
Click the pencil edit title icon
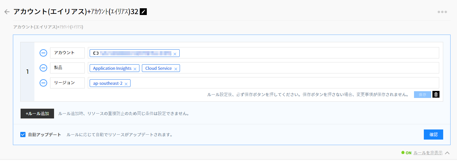pos(143,12)
